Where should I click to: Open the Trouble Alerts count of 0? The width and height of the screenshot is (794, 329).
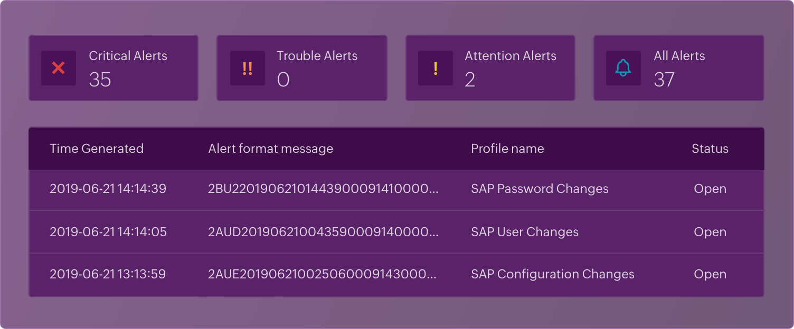283,80
